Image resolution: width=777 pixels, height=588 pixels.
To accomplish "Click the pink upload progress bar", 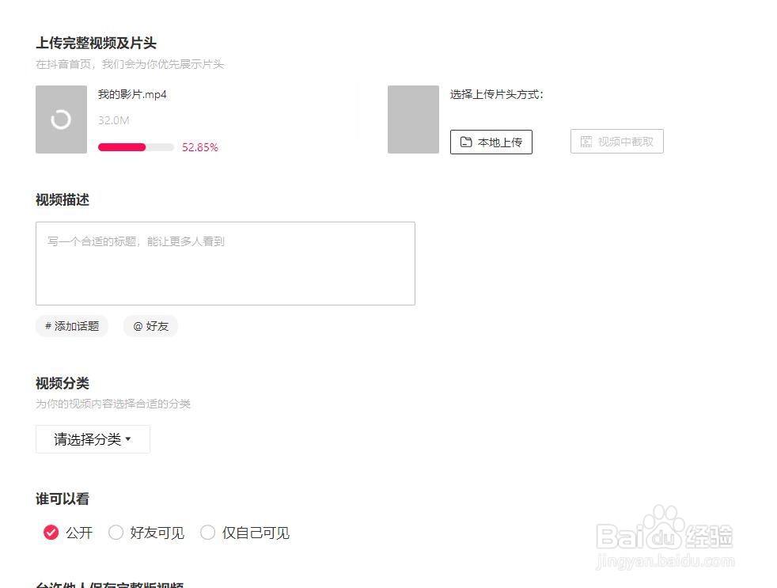I will point(122,147).
